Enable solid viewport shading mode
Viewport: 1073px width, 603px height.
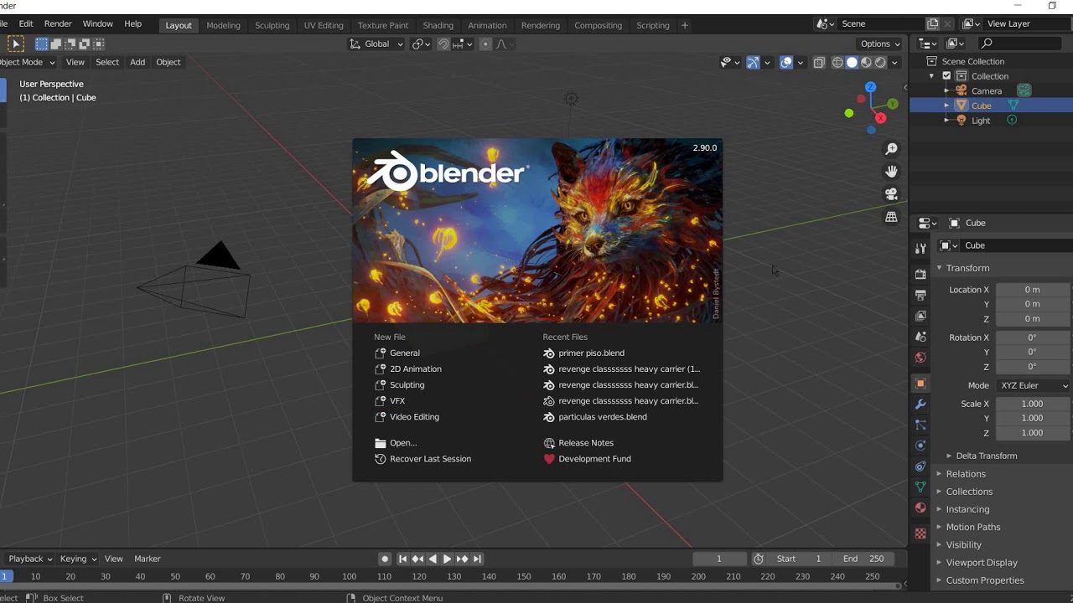852,62
